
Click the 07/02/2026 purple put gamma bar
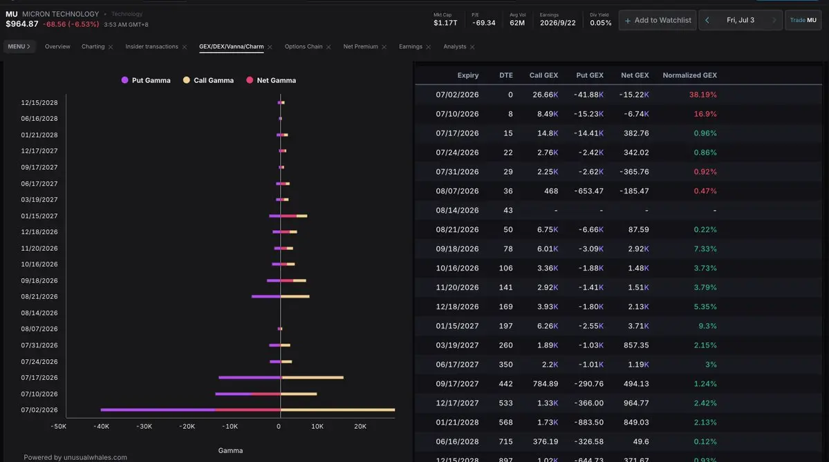click(x=158, y=410)
